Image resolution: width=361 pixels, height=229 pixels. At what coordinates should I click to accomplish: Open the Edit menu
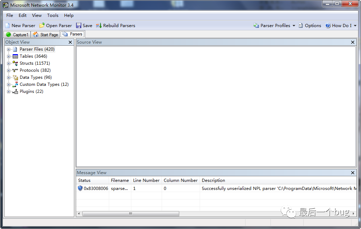pos(23,15)
